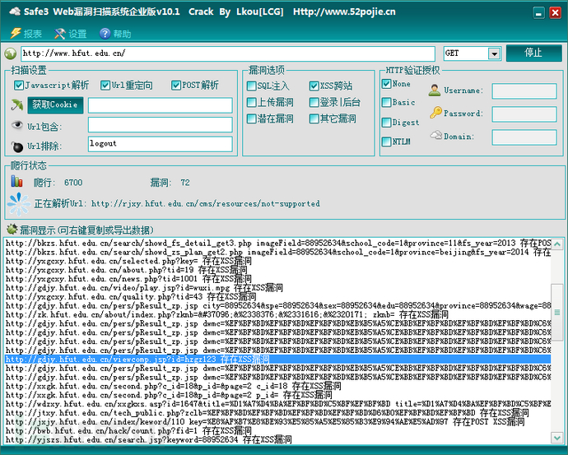
Task: Check the NTLM authentication option
Action: click(387, 142)
